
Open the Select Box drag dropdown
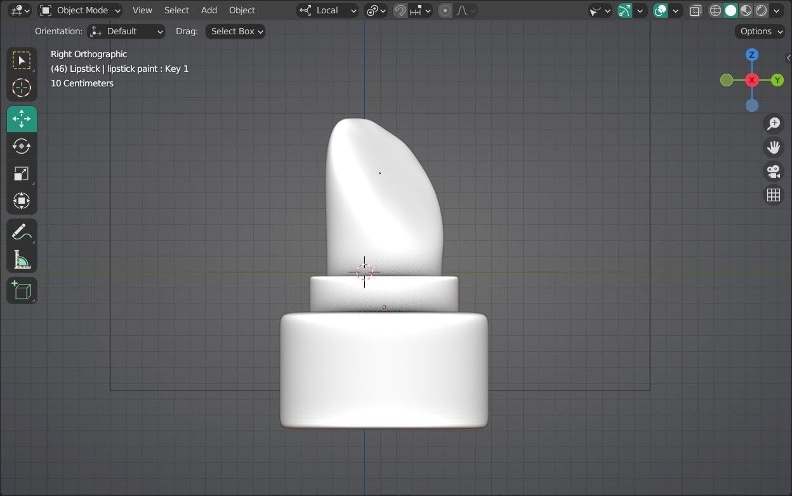coord(235,31)
